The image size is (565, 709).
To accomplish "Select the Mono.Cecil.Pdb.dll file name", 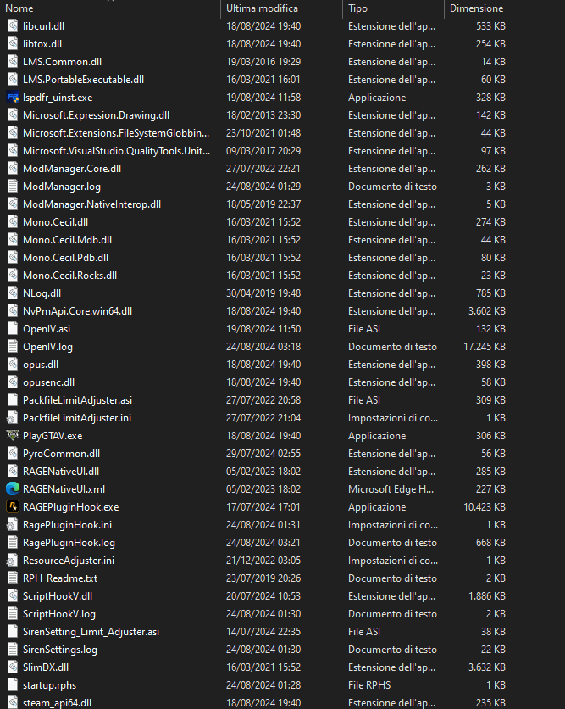I will click(66, 258).
